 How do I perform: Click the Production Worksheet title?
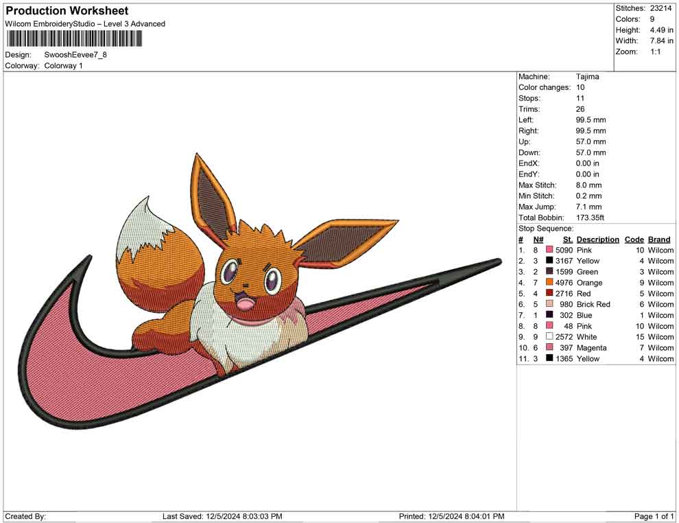click(67, 11)
